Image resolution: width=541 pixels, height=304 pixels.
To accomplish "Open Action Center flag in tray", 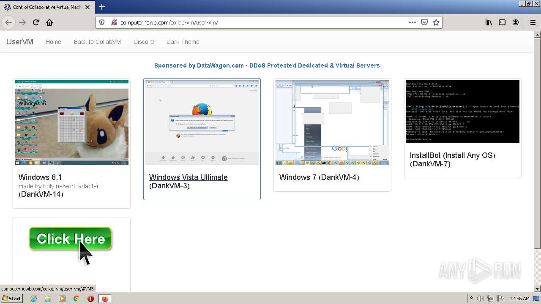I will pos(500,299).
